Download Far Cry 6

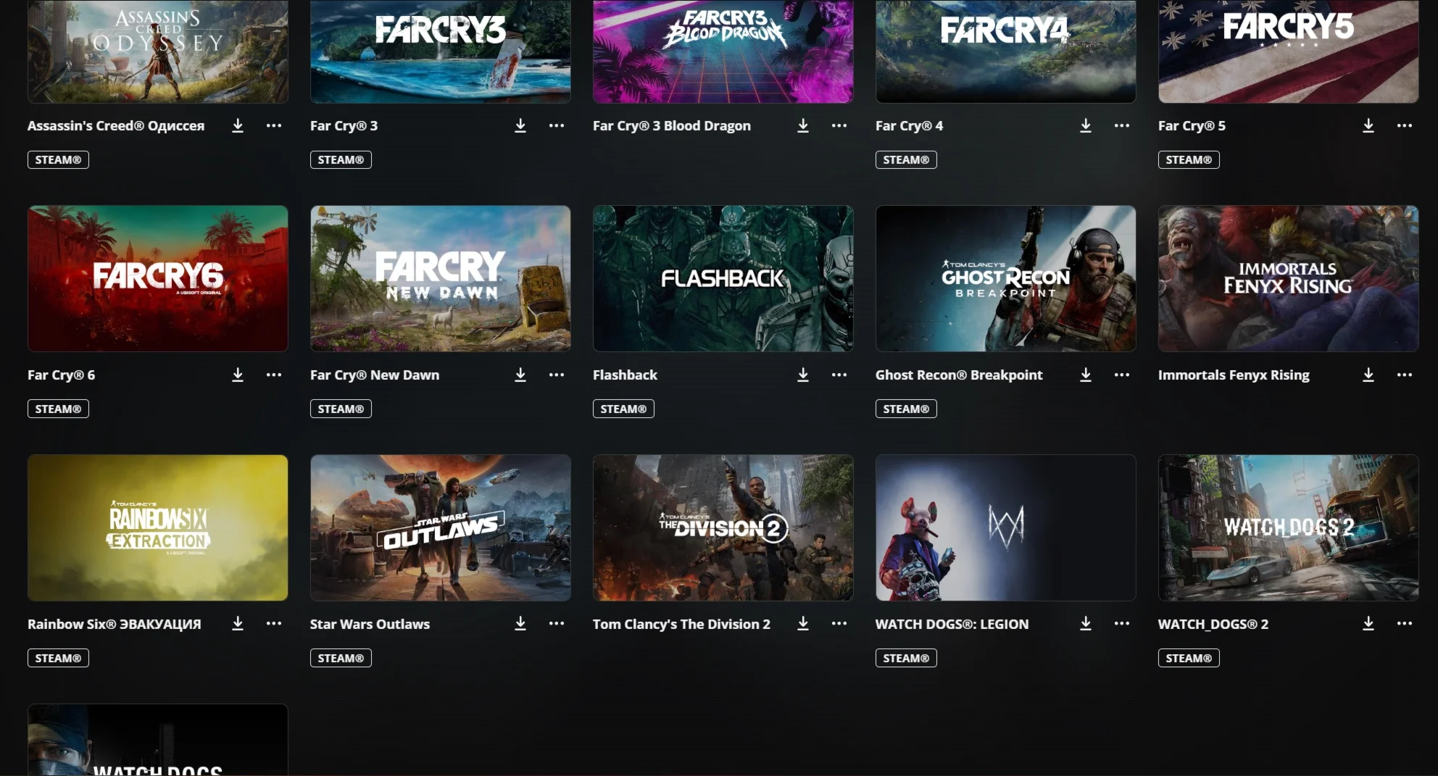(238, 375)
